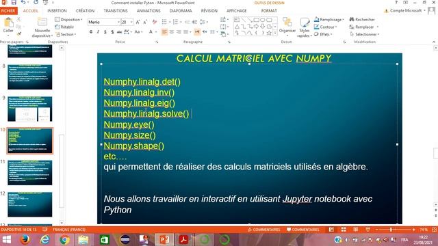Toggle text shadow formatting
This screenshot has width=438, height=246.
[x=112, y=32]
